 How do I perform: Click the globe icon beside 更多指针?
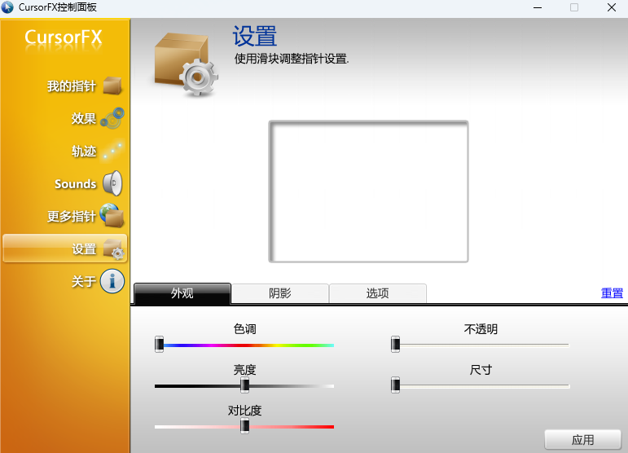(x=112, y=216)
